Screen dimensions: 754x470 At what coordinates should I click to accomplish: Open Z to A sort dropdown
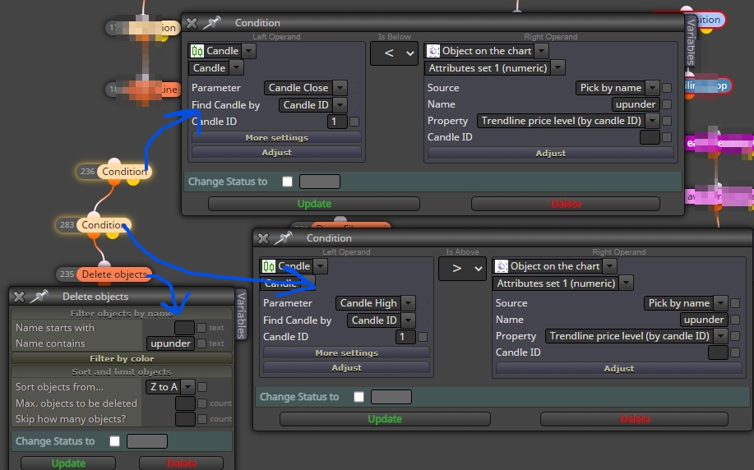pyautogui.click(x=188, y=387)
